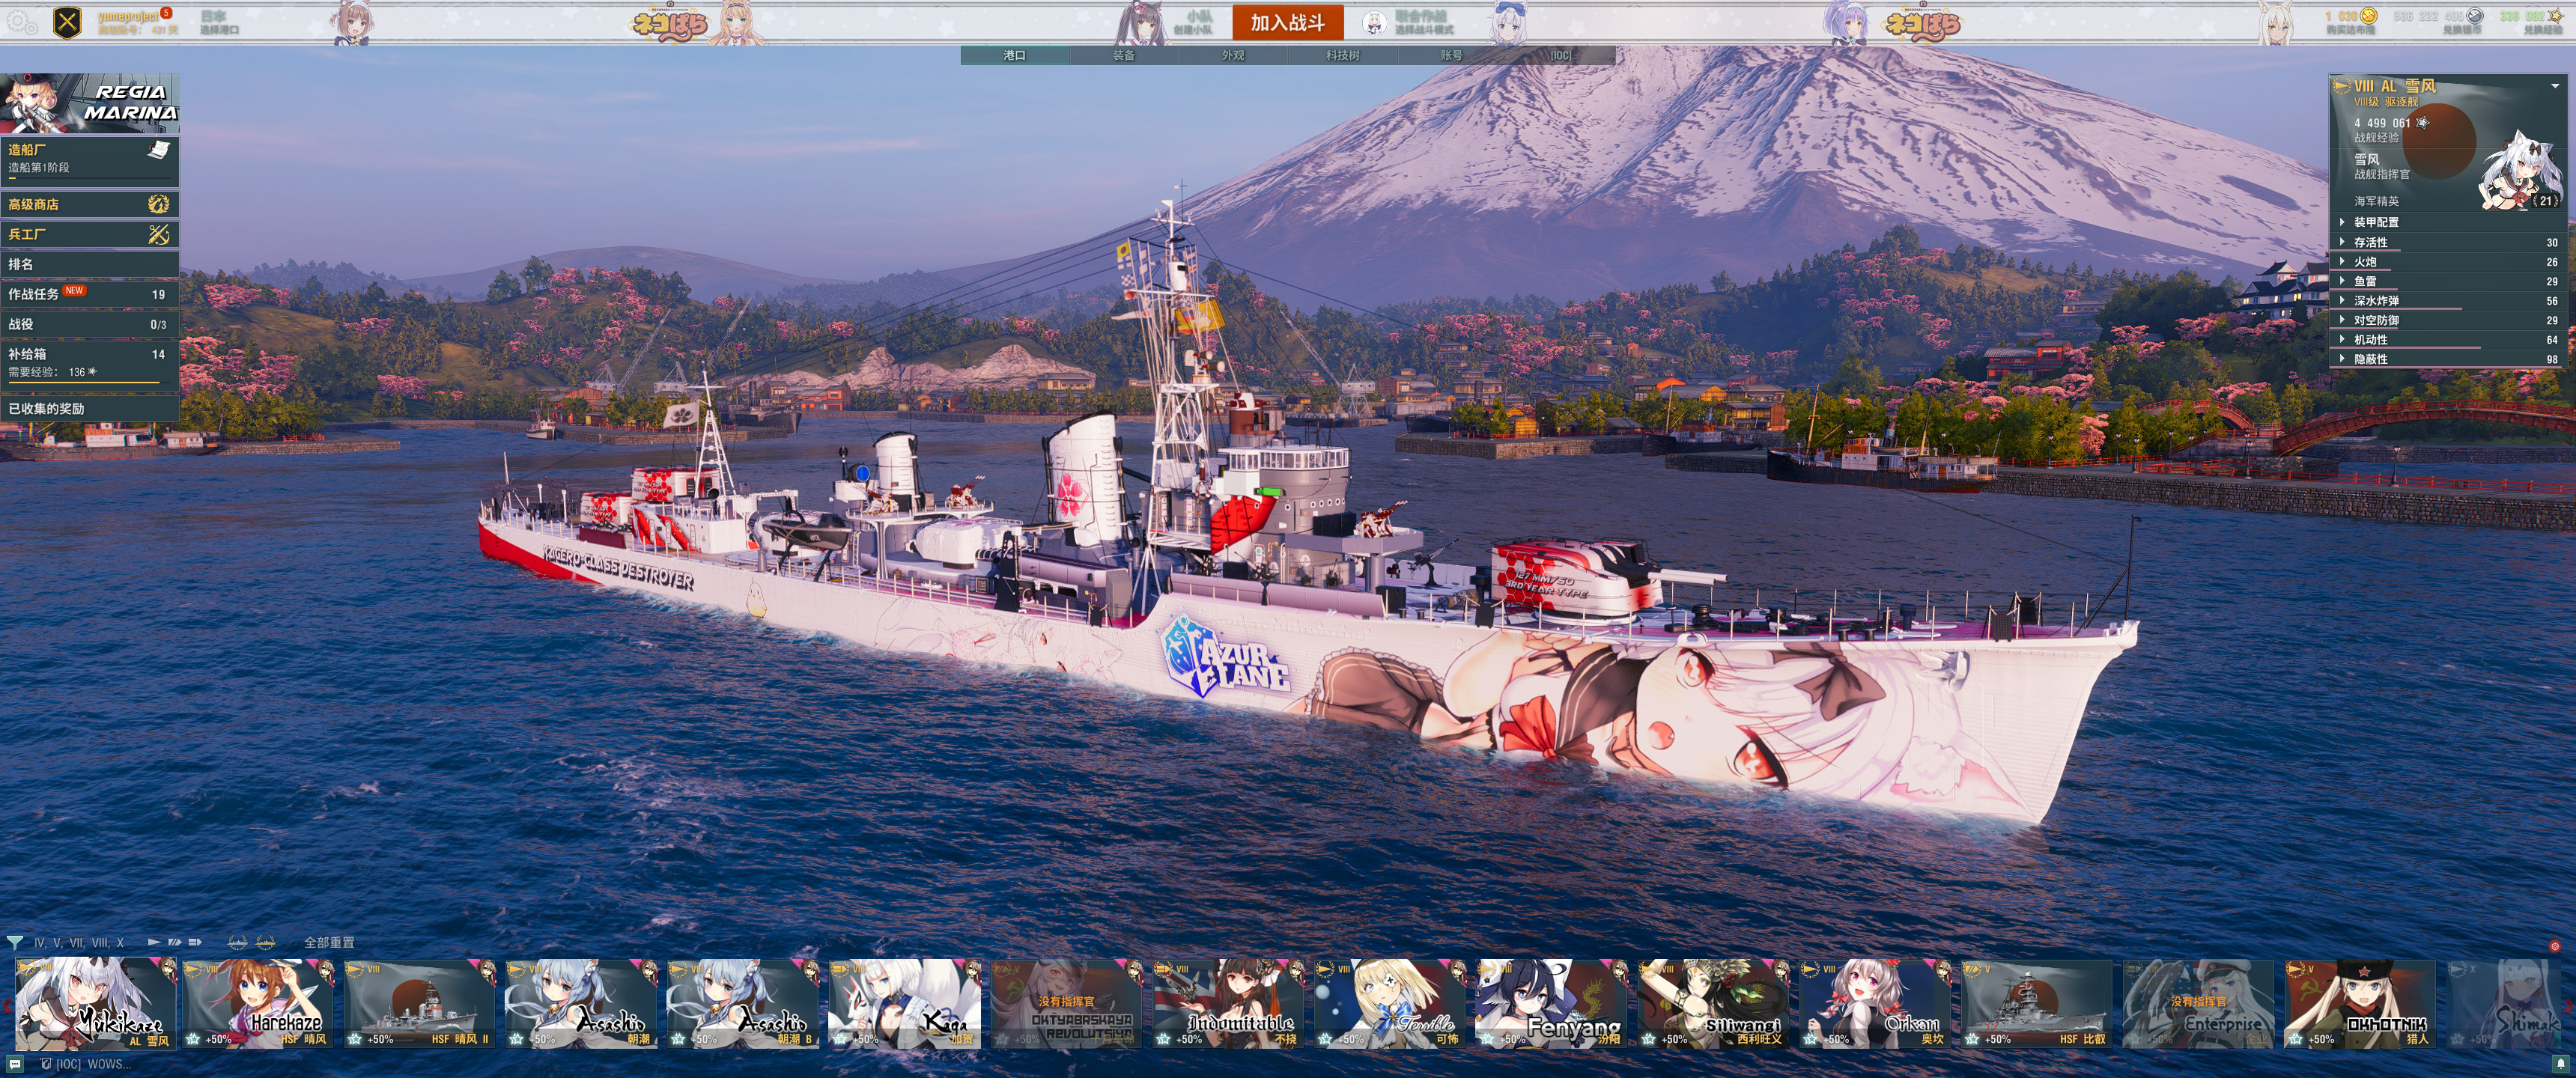Expand the 存活性 survivability stats row
This screenshot has width=2576, height=1078.
click(x=2370, y=242)
